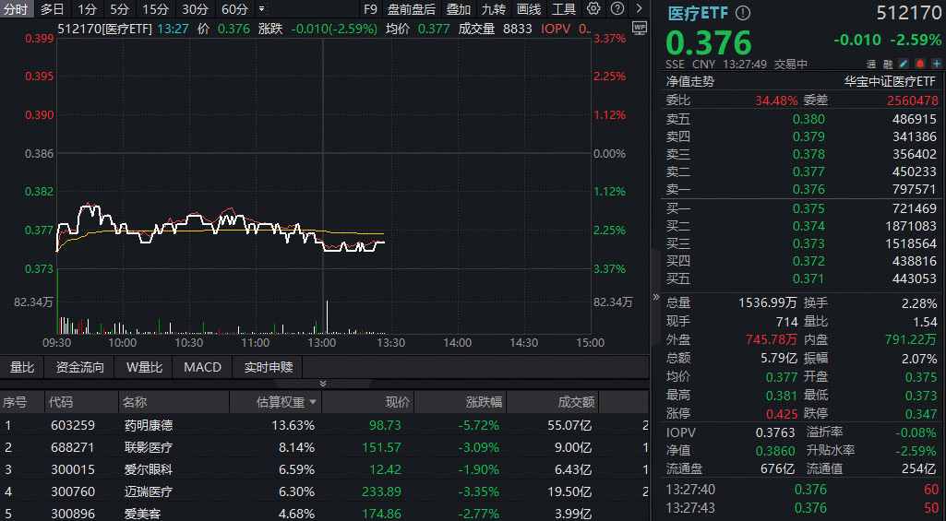Screen dimensions: 946x521
Task: Click the 通 badge icon
Action: point(871,65)
